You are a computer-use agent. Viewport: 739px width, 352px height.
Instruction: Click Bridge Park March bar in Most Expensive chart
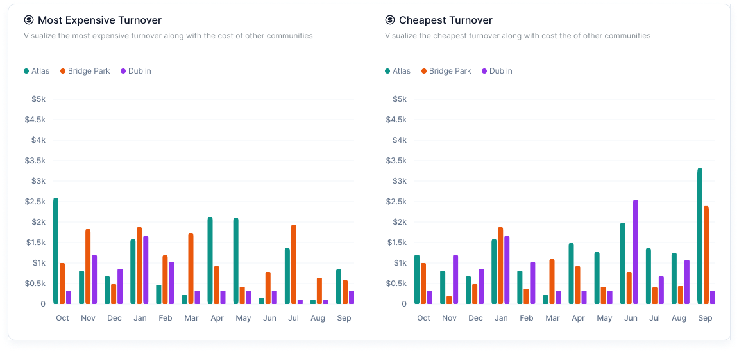191,268
